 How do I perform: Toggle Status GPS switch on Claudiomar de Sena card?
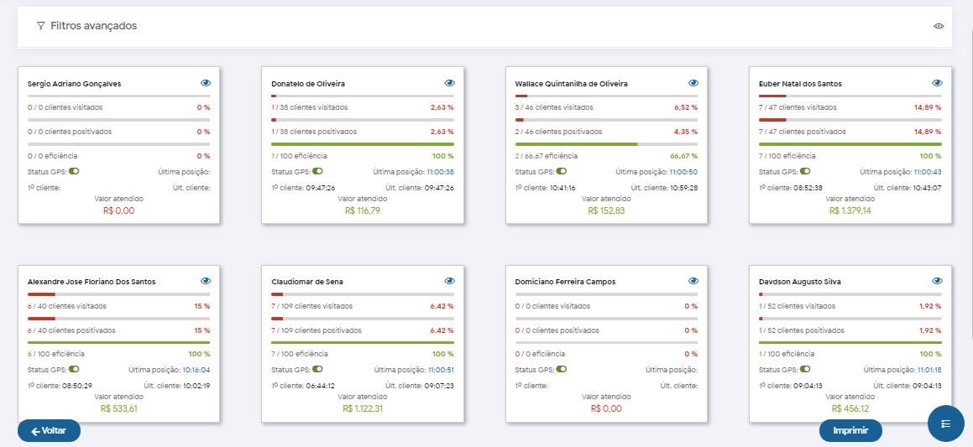(x=317, y=369)
